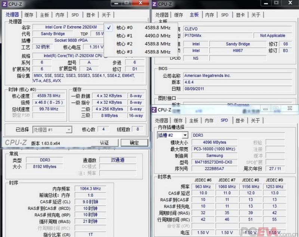Viewport: 299px width, 237px height.
Task: Click the manufacturer field CLEVO
Action: click(237, 29)
